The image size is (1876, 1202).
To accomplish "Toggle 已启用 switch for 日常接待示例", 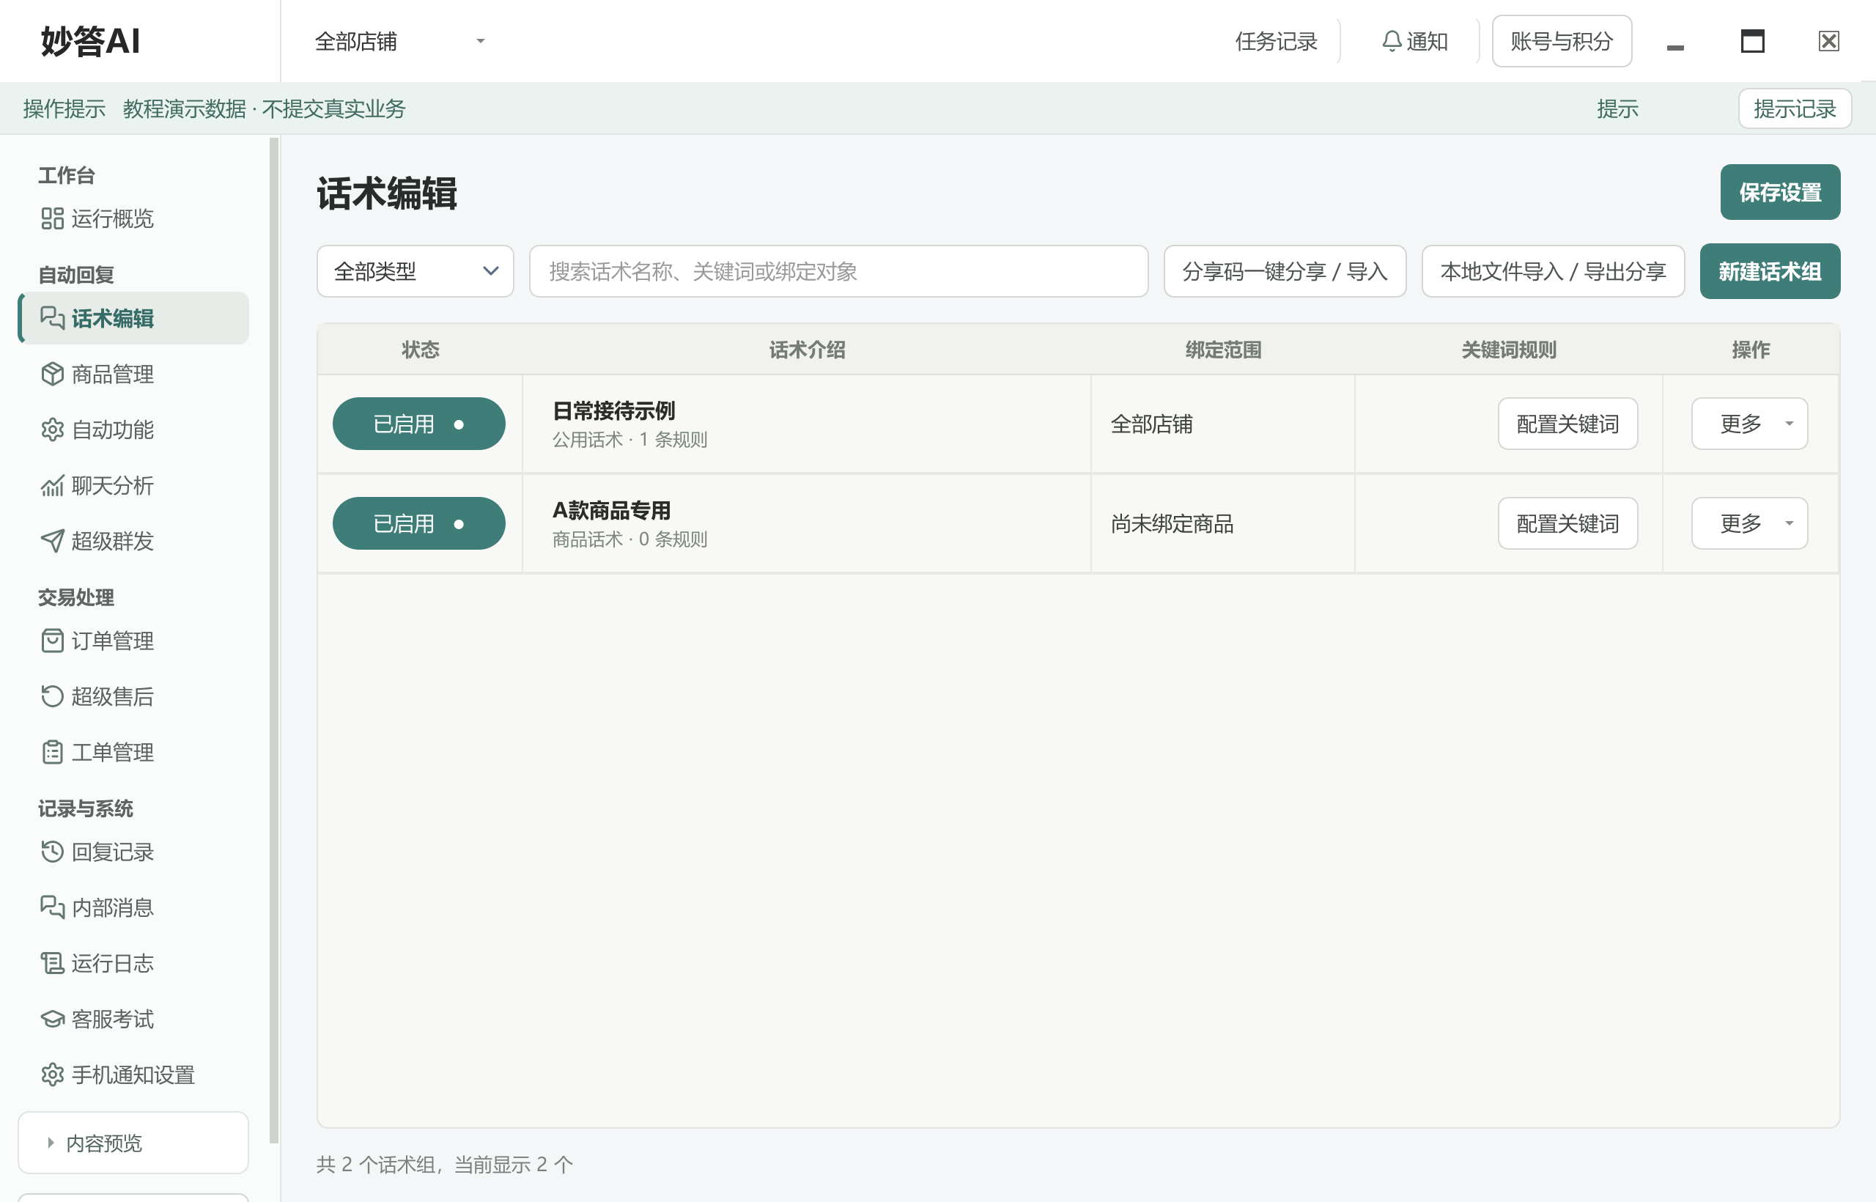I will (419, 424).
